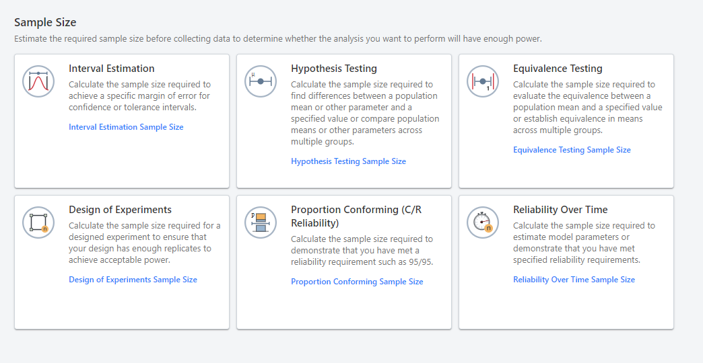Viewport: 703px width, 363px height.
Task: Select the Hypothesis Testing card title
Action: pyautogui.click(x=334, y=69)
